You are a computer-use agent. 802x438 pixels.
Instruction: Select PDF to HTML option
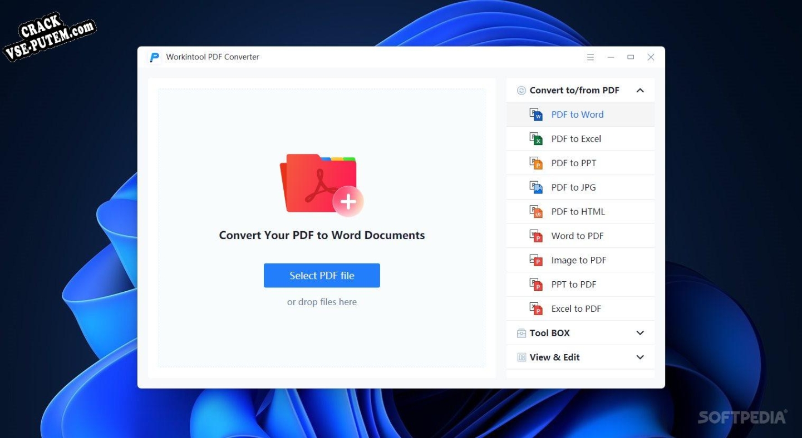tap(580, 212)
